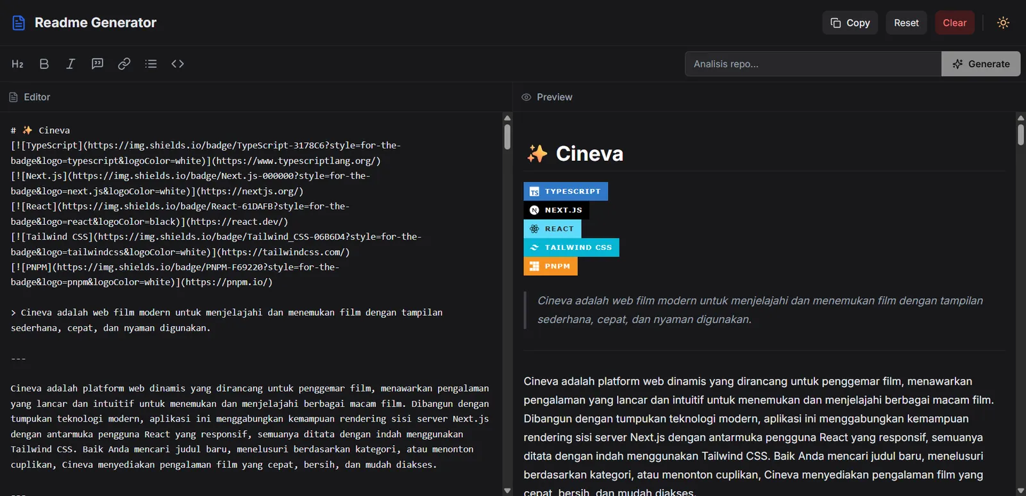Focus the Analisis repo input field
The image size is (1026, 496).
[x=813, y=64]
